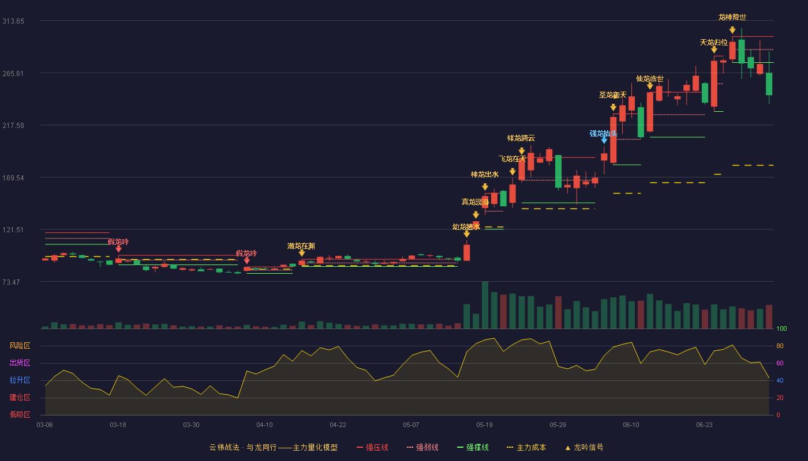Click the 拉升区 zone label
The width and height of the screenshot is (808, 461).
click(x=20, y=380)
